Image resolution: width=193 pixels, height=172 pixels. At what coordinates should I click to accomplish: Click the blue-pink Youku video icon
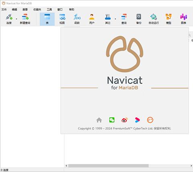137,120
